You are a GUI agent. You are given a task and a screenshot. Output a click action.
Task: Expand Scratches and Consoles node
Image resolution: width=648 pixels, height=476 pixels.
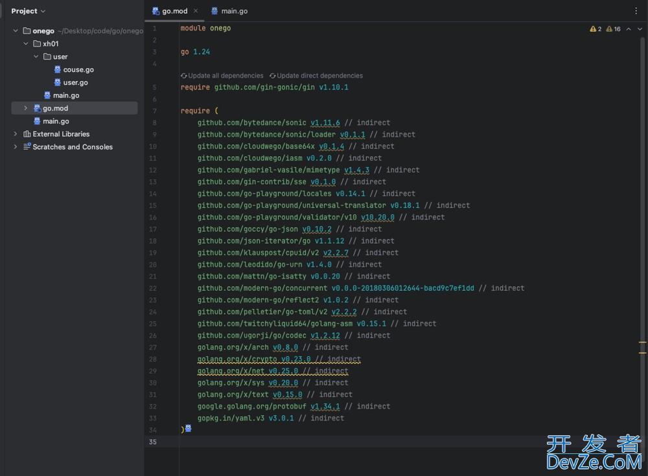pyautogui.click(x=16, y=146)
